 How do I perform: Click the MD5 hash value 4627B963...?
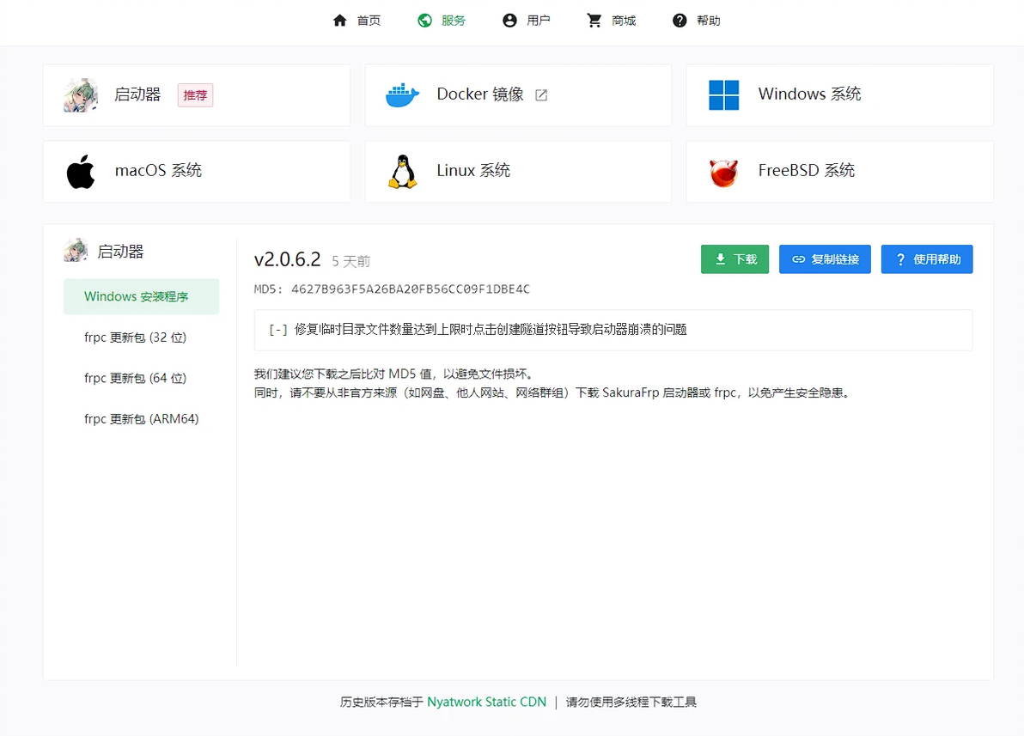point(410,289)
